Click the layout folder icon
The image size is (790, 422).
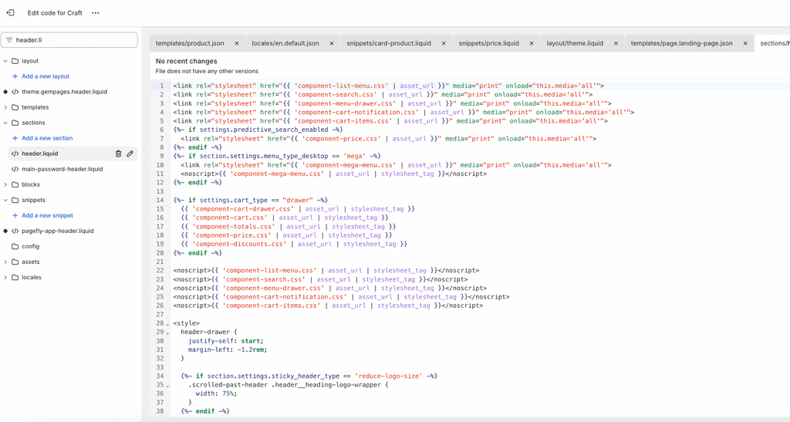(x=15, y=61)
